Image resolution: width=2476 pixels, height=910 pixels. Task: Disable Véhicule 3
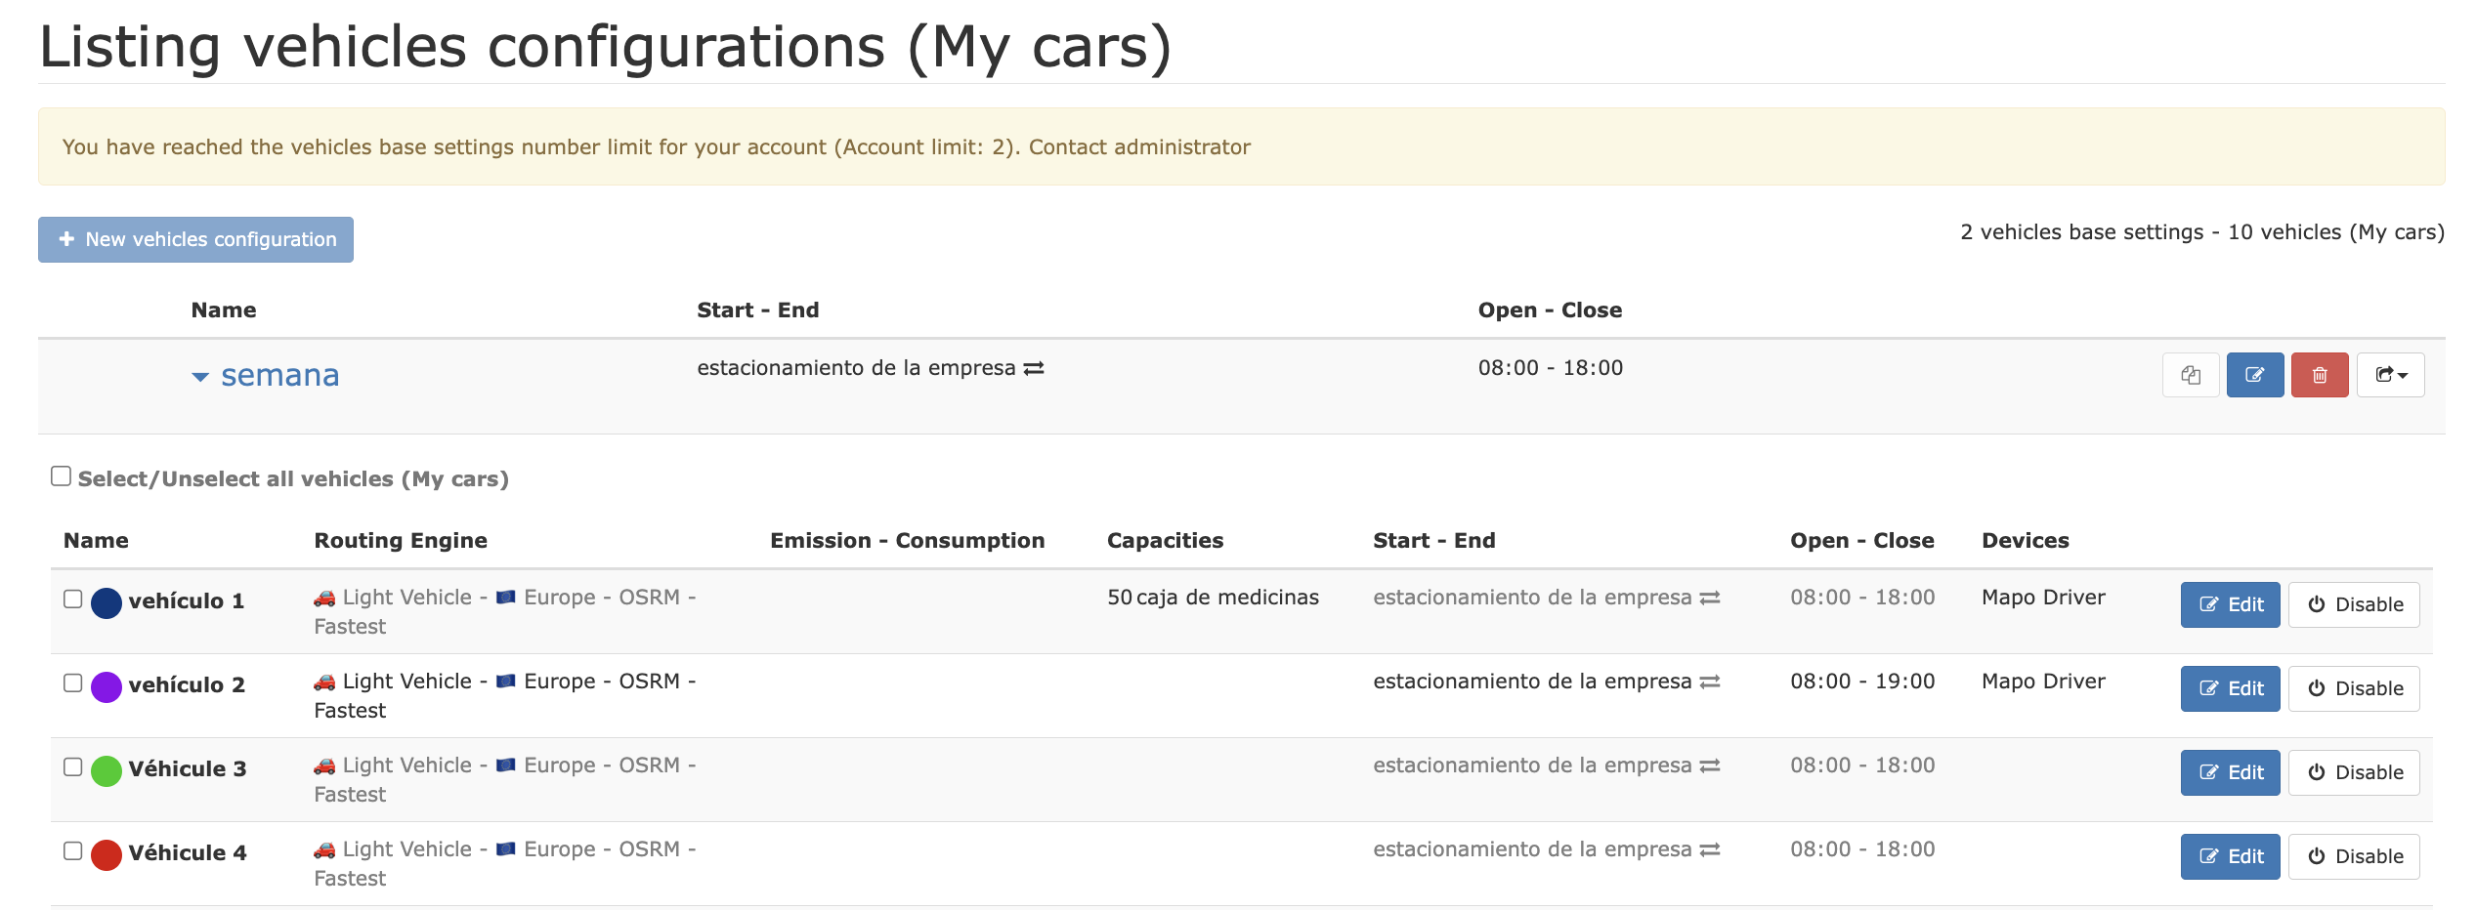pos(2353,772)
